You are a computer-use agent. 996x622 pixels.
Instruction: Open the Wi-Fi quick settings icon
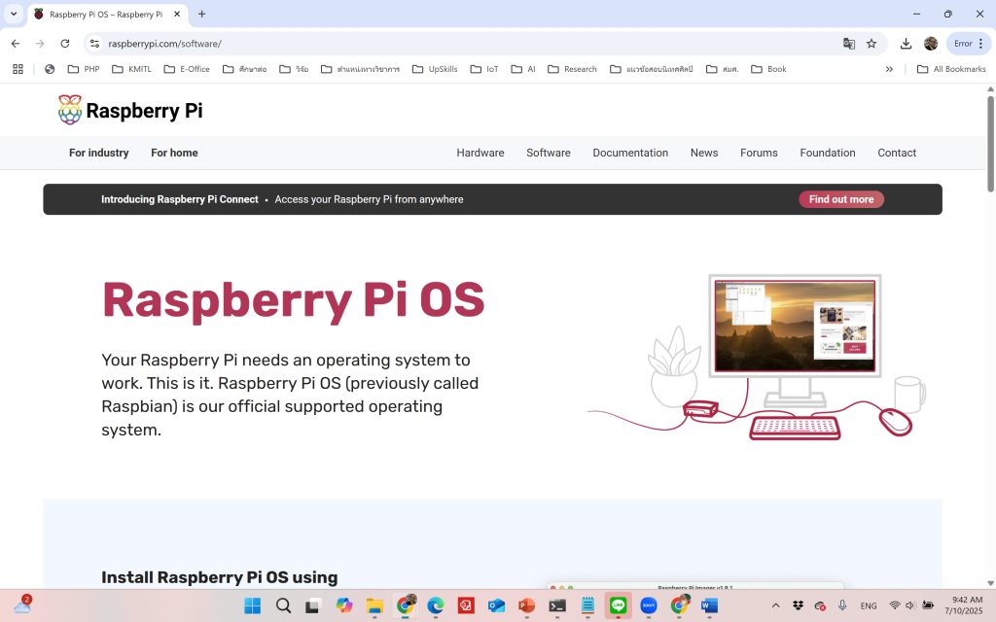pos(895,605)
